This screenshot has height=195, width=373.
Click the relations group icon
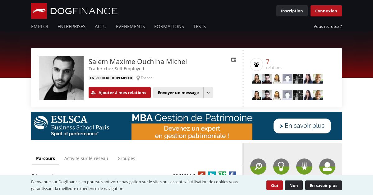coord(256,64)
